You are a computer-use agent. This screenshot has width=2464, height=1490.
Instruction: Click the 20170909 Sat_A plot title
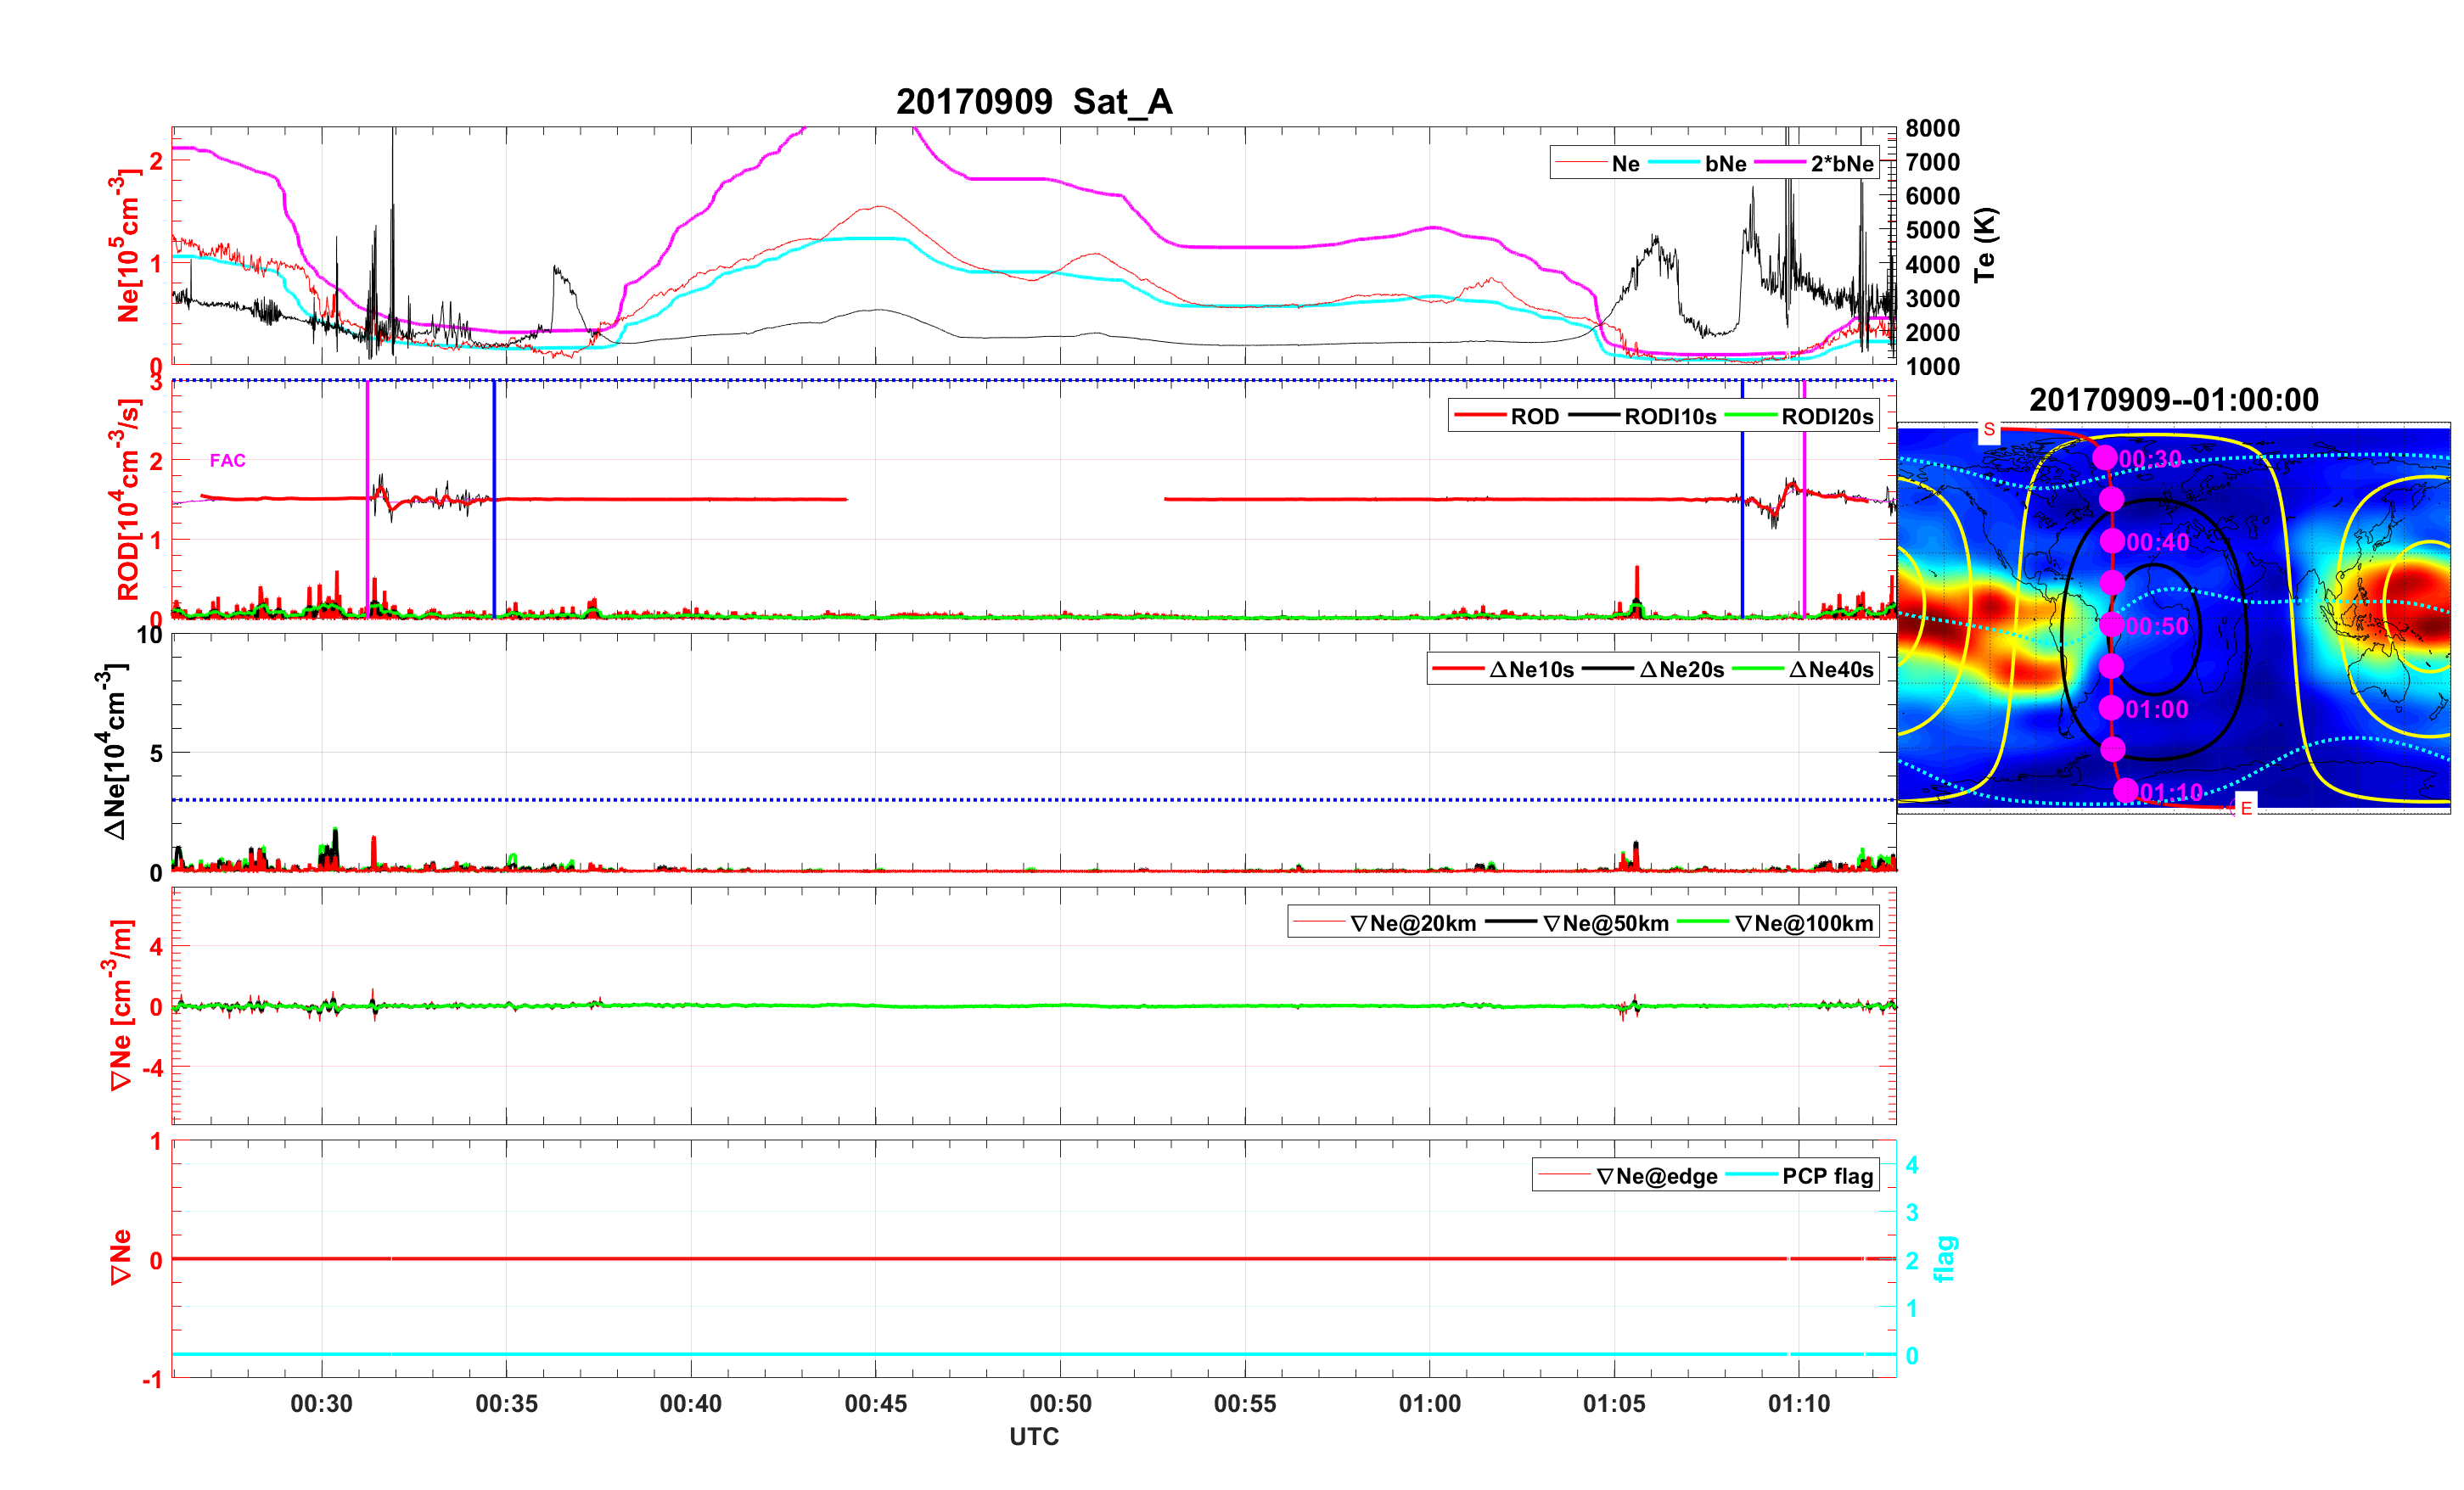pyautogui.click(x=1033, y=102)
